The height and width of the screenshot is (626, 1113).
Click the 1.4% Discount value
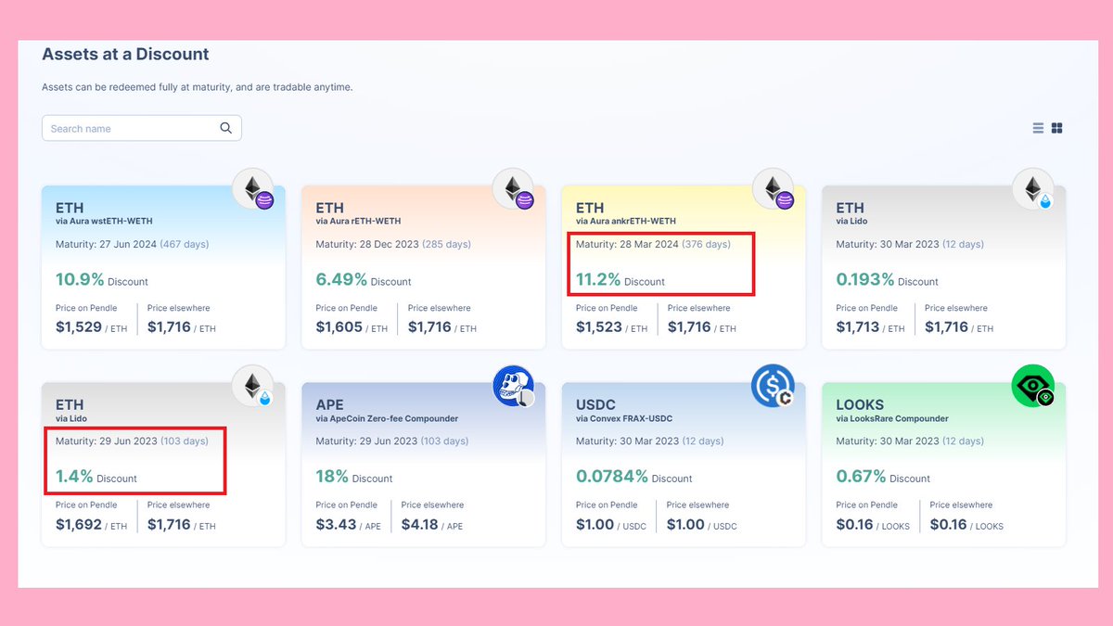96,478
